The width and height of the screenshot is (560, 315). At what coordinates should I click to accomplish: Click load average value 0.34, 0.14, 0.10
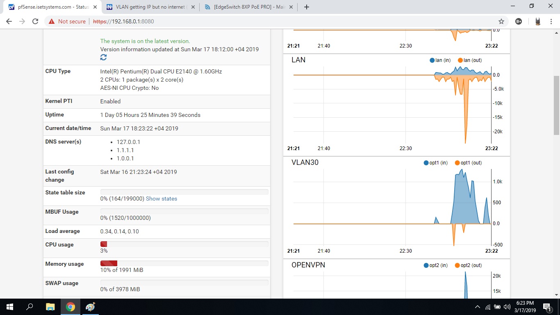[120, 231]
